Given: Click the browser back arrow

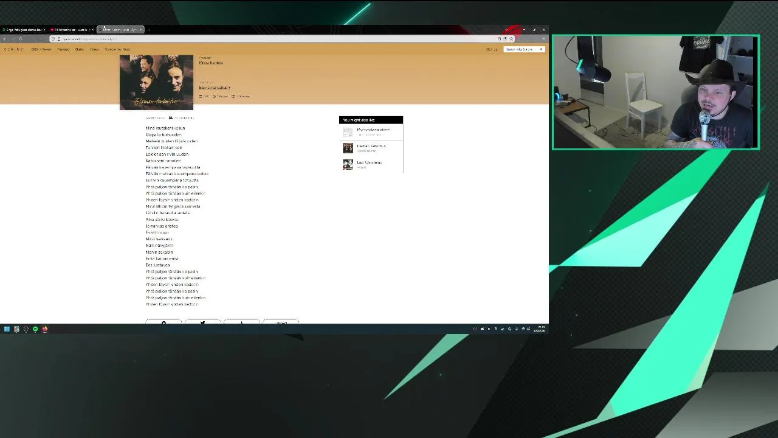Looking at the screenshot, I should (x=5, y=39).
